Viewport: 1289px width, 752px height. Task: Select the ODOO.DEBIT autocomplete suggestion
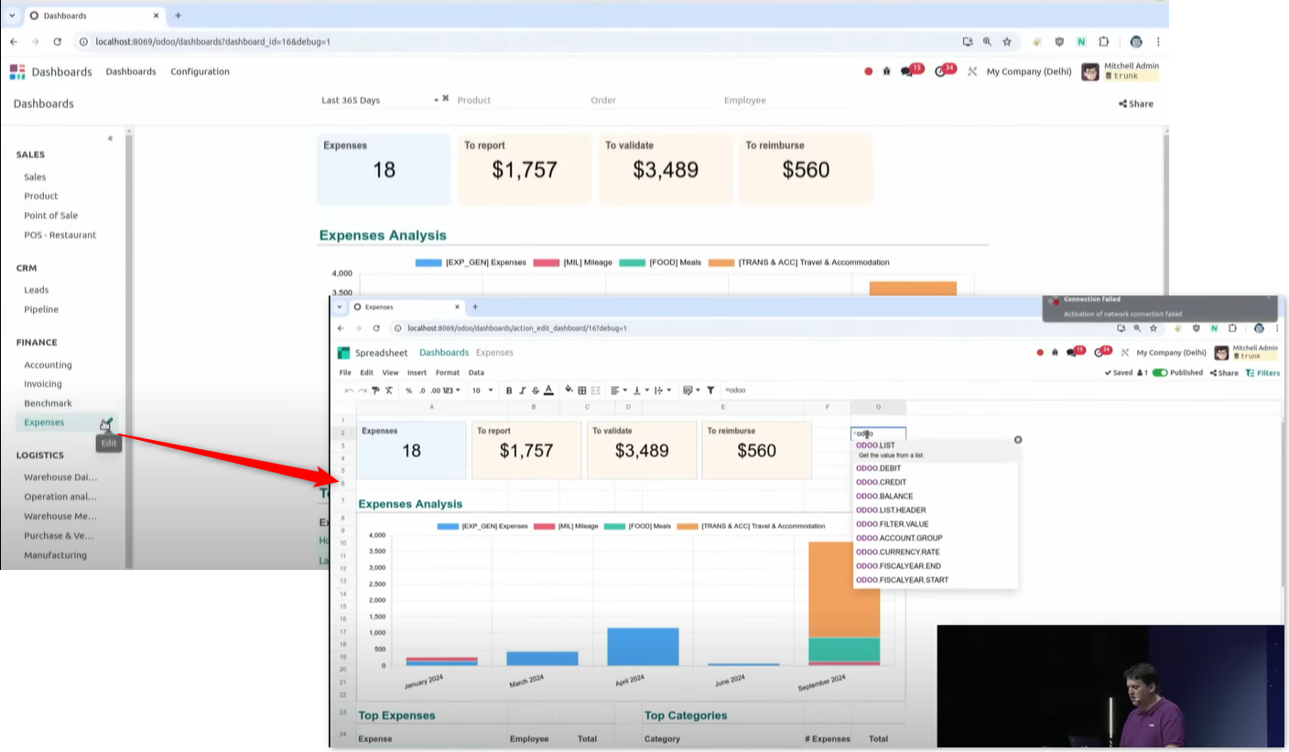pos(935,468)
